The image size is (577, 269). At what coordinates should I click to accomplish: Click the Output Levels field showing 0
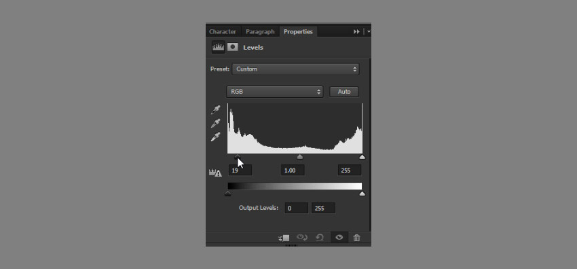click(x=296, y=208)
